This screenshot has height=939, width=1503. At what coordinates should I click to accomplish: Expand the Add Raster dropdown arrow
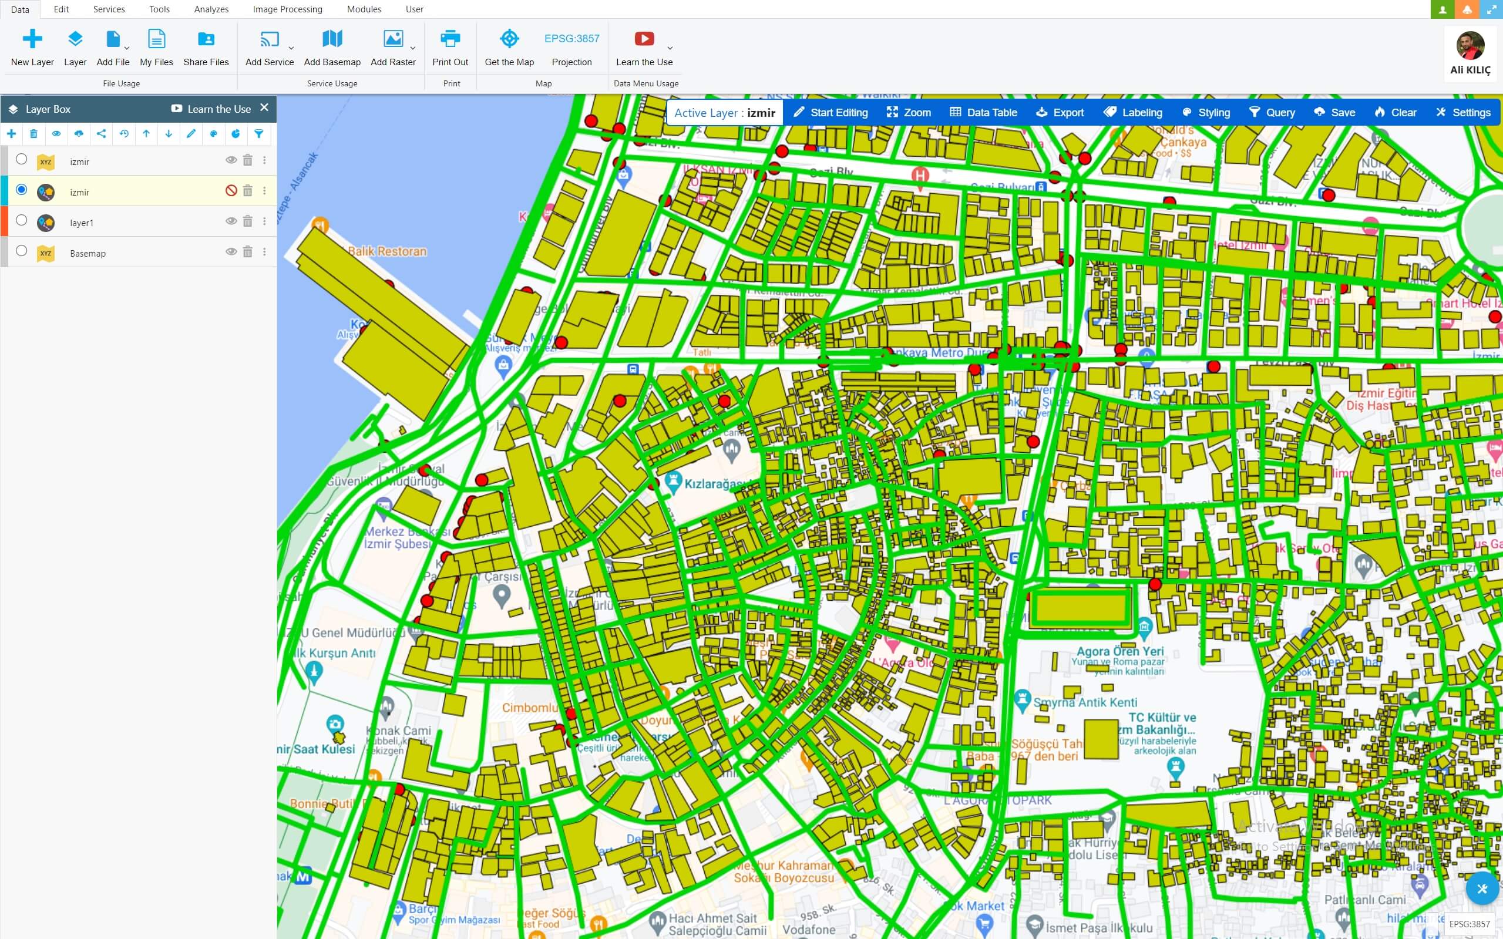(x=413, y=48)
